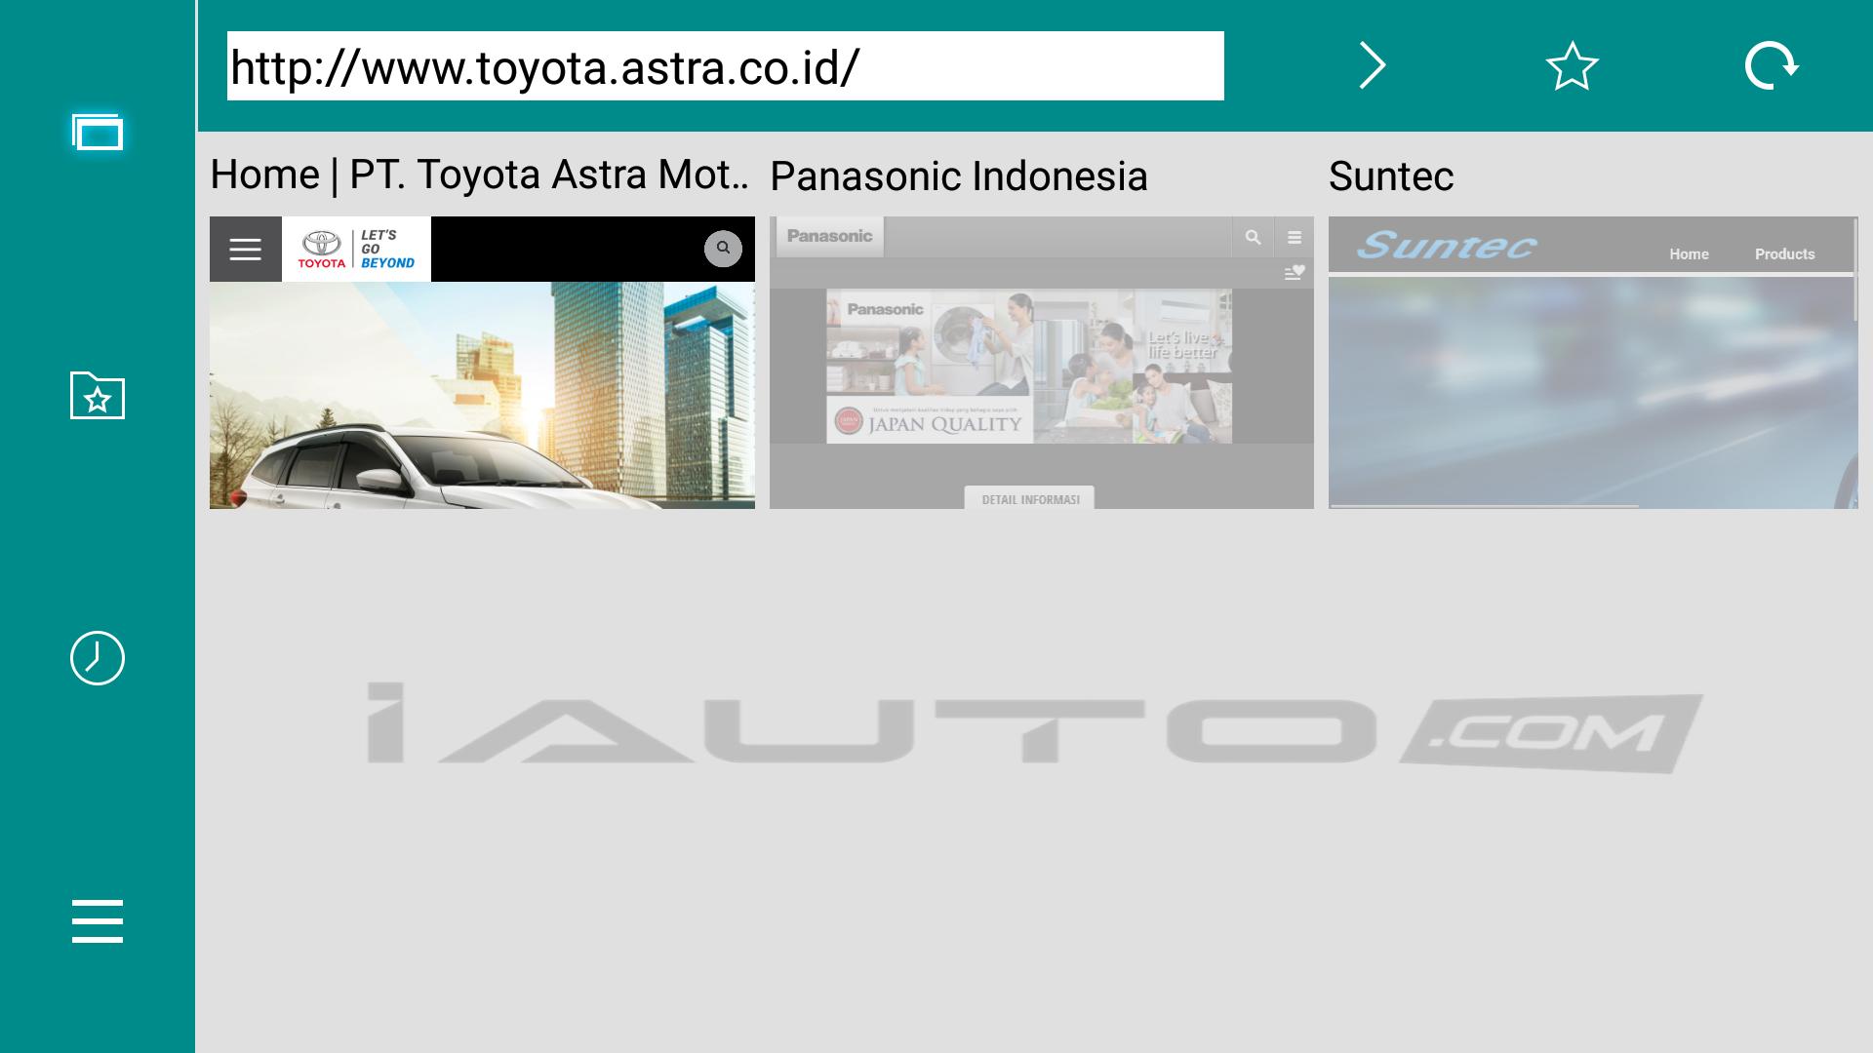Click the forward arrow icon
This screenshot has height=1053, width=1873.
(x=1373, y=65)
